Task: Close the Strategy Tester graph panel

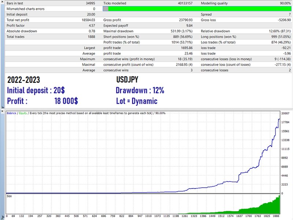Action: point(2,110)
